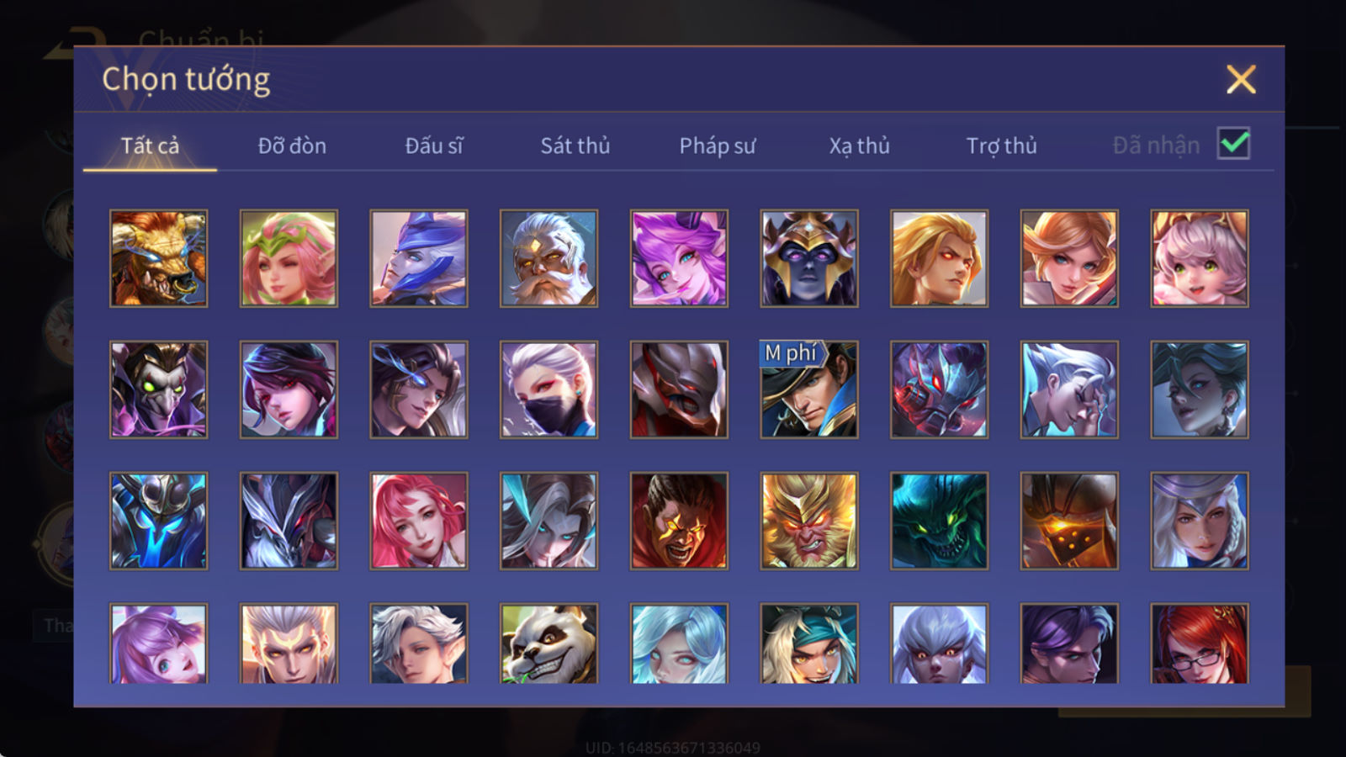Select the green sea monster hero
This screenshot has height=757, width=1346.
pyautogui.click(x=939, y=521)
